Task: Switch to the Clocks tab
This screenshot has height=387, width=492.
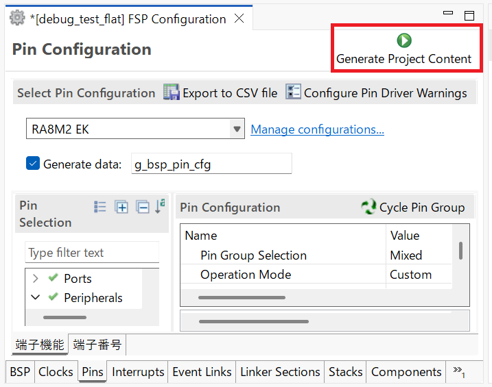Action: click(56, 372)
